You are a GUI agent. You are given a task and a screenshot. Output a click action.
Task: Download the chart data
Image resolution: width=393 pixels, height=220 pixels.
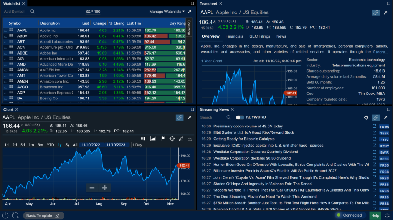point(190,139)
